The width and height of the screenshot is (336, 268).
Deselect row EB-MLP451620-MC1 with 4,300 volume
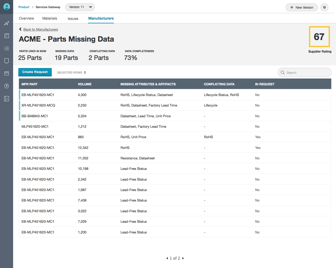[x=38, y=95]
